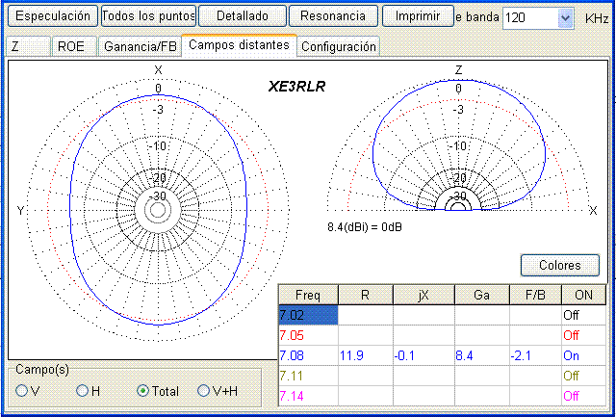Select the 7.11 frequency cell
The image size is (616, 417).
(x=308, y=377)
